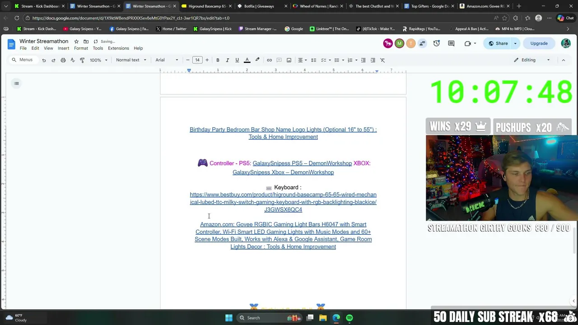Increase indent of paragraph
The width and height of the screenshot is (578, 325).
click(x=373, y=60)
